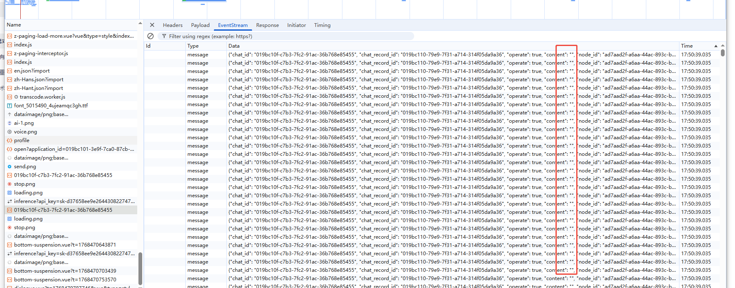The image size is (735, 288).
Task: Switch to the Headers tab
Action: click(172, 25)
